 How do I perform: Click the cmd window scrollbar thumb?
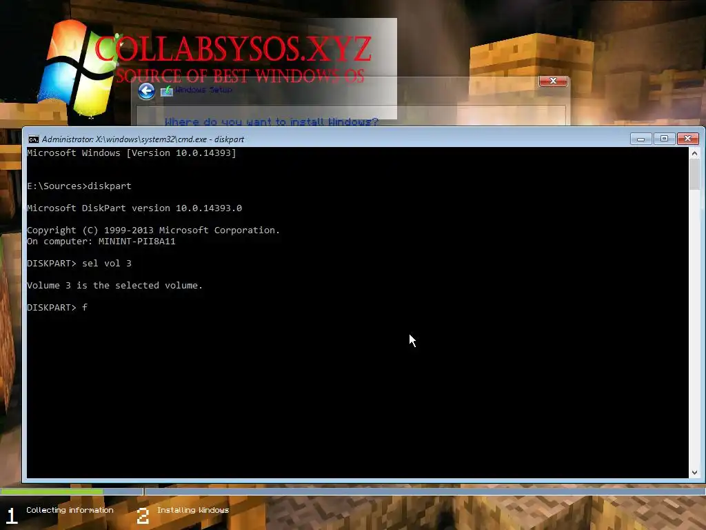[x=694, y=174]
